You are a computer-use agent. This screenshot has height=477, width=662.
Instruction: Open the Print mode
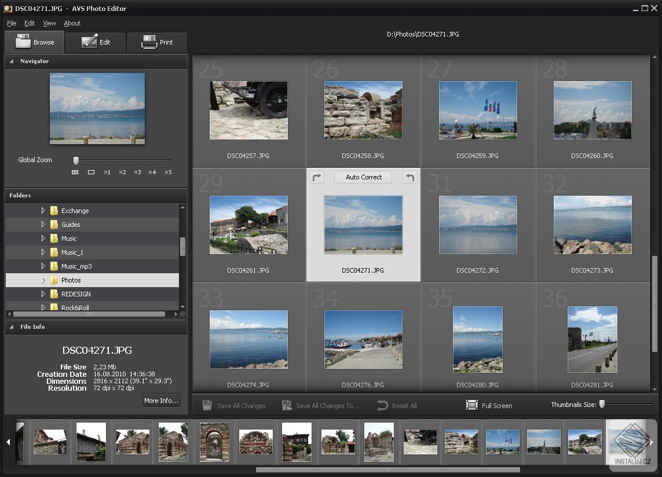coord(156,42)
